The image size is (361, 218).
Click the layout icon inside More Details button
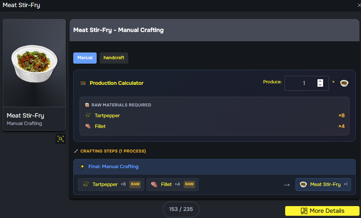304,211
